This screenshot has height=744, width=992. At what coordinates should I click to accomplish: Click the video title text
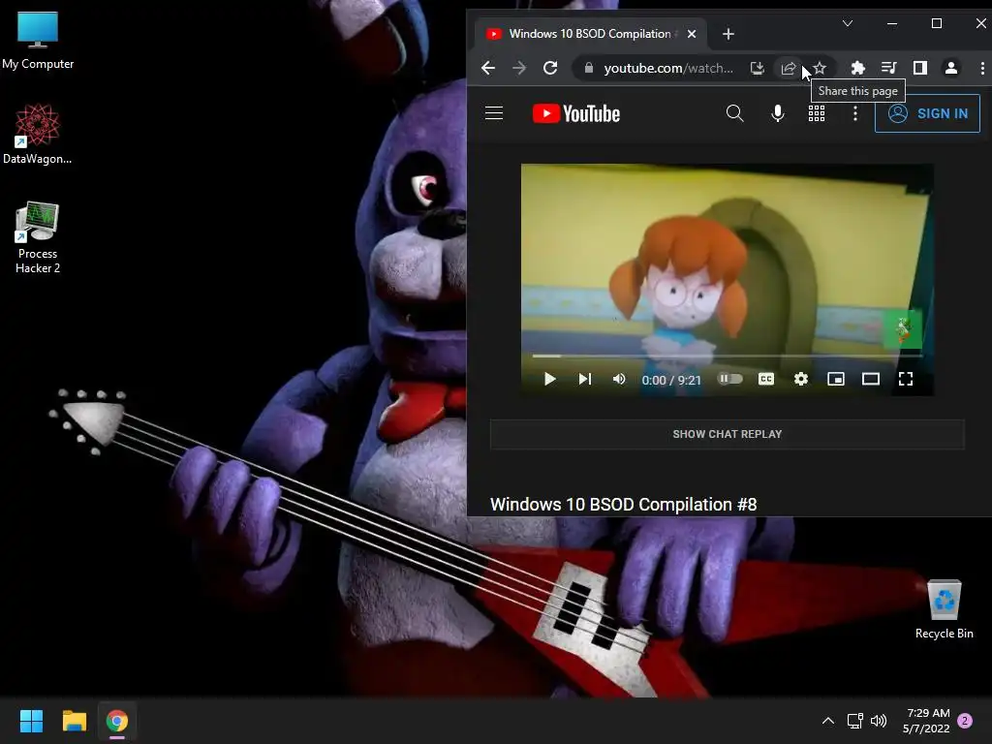[623, 504]
